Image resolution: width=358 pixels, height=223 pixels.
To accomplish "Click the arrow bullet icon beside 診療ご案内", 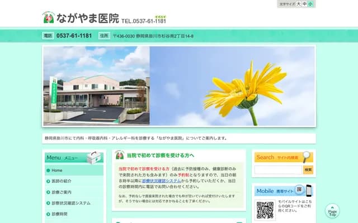I will point(48,192).
